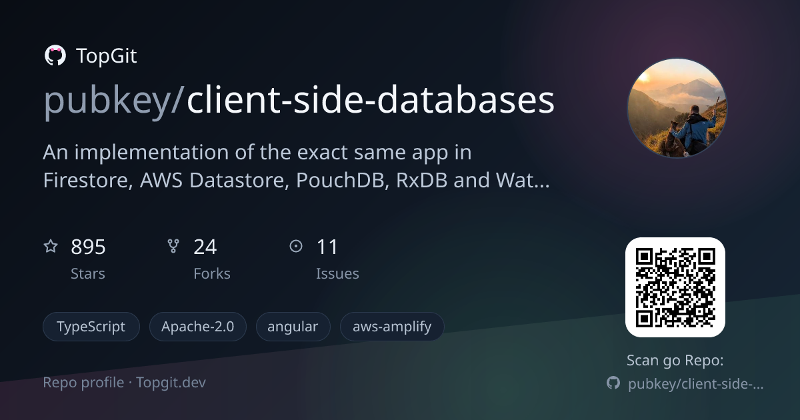The image size is (800, 420).
Task: Click the fork icon beside 24
Action: [173, 247]
